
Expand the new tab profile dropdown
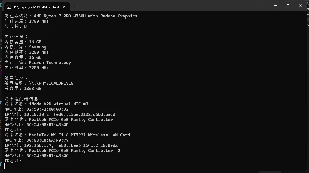coord(84,7)
